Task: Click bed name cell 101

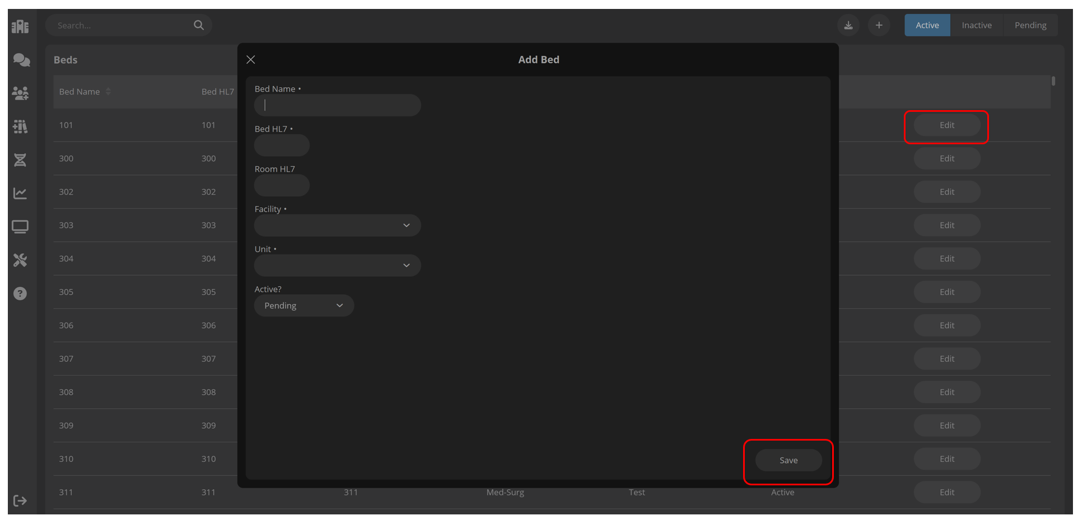Action: click(66, 125)
